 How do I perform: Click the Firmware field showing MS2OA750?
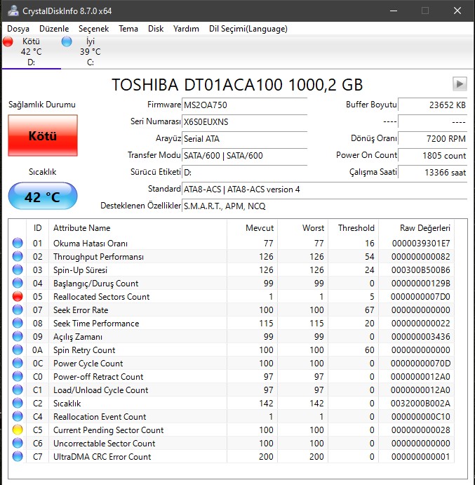(x=244, y=105)
